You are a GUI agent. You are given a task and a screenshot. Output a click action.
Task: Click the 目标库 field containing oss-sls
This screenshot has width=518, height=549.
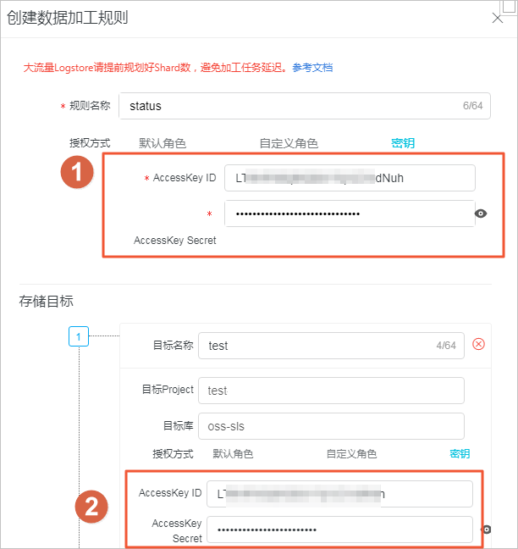[331, 426]
